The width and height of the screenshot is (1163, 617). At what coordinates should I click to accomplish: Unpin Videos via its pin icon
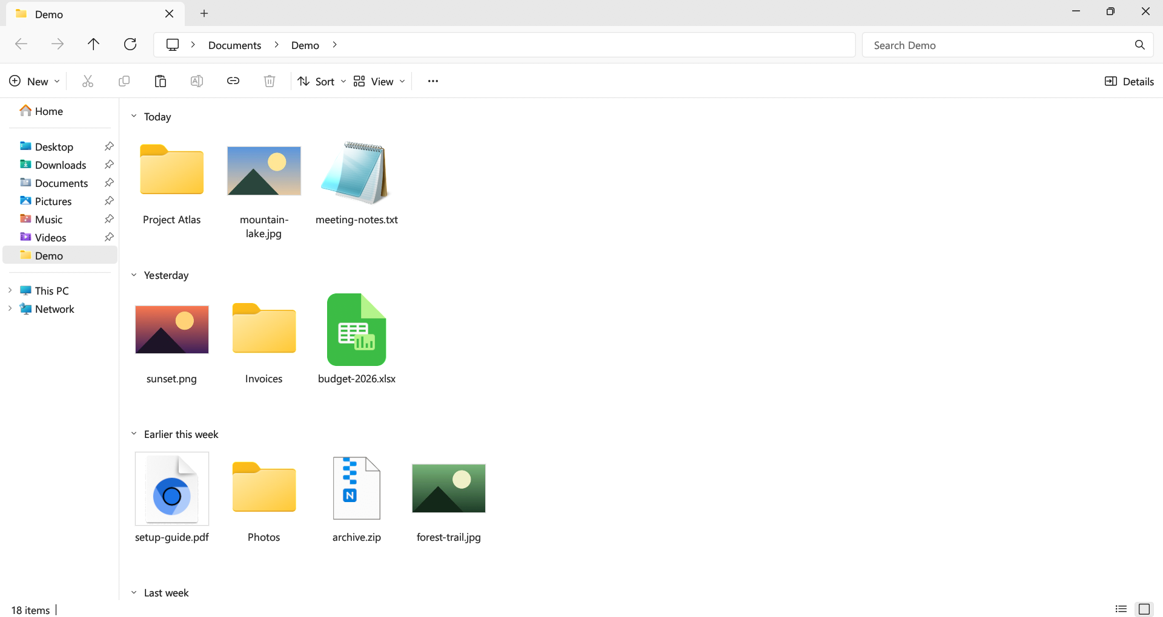109,237
